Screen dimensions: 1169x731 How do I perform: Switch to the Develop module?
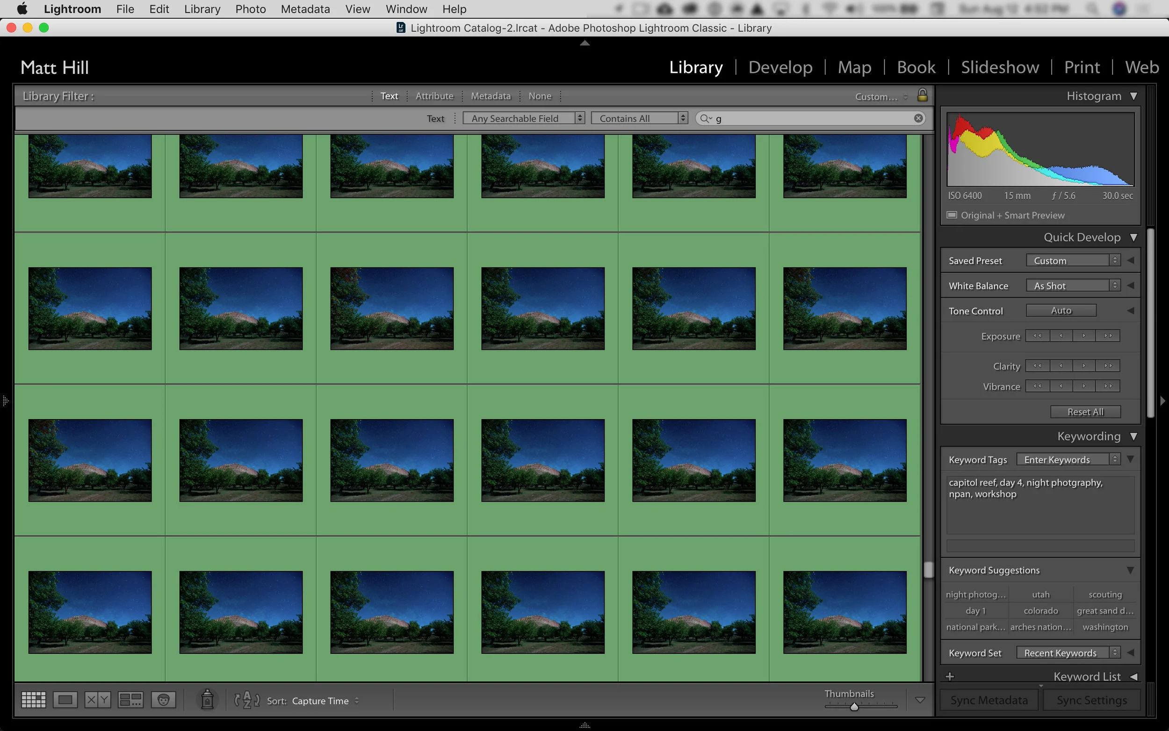tap(780, 67)
